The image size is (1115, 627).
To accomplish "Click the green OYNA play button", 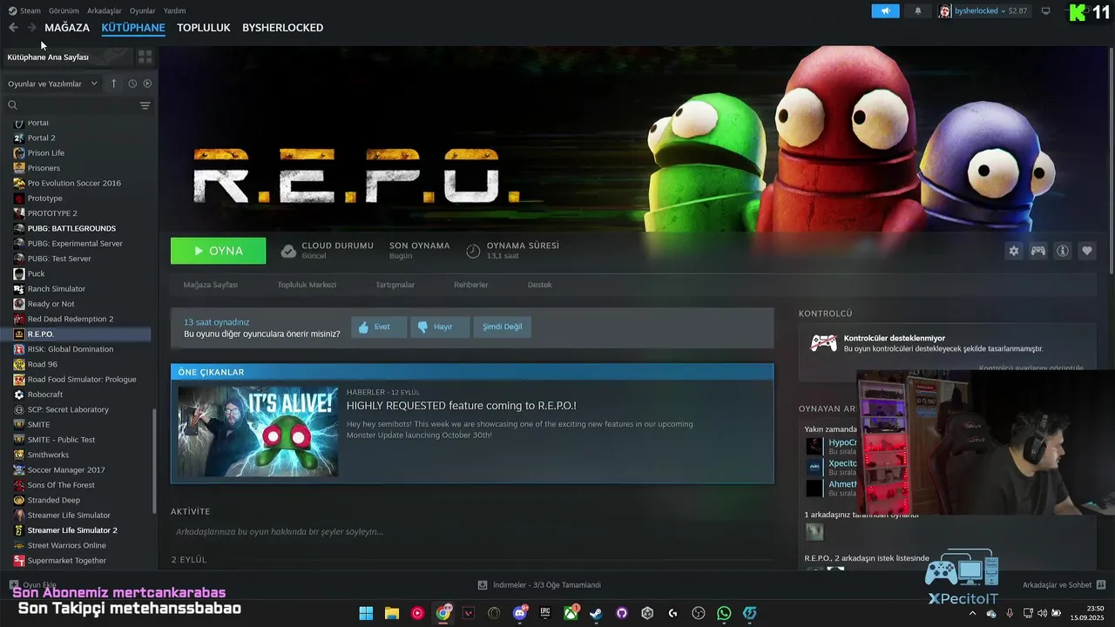I will 218,251.
